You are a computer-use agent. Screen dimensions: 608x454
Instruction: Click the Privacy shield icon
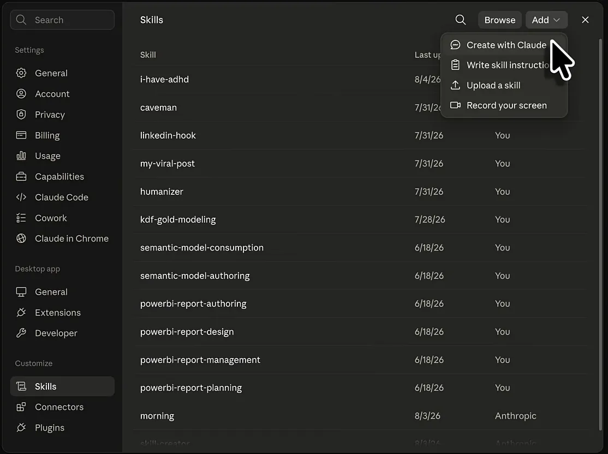click(21, 115)
